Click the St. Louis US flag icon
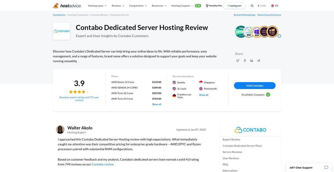This screenshot has width=334, height=172. pyautogui.click(x=174, y=89)
